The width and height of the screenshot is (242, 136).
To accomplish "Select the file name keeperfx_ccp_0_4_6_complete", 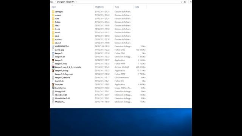I will point(68,67).
